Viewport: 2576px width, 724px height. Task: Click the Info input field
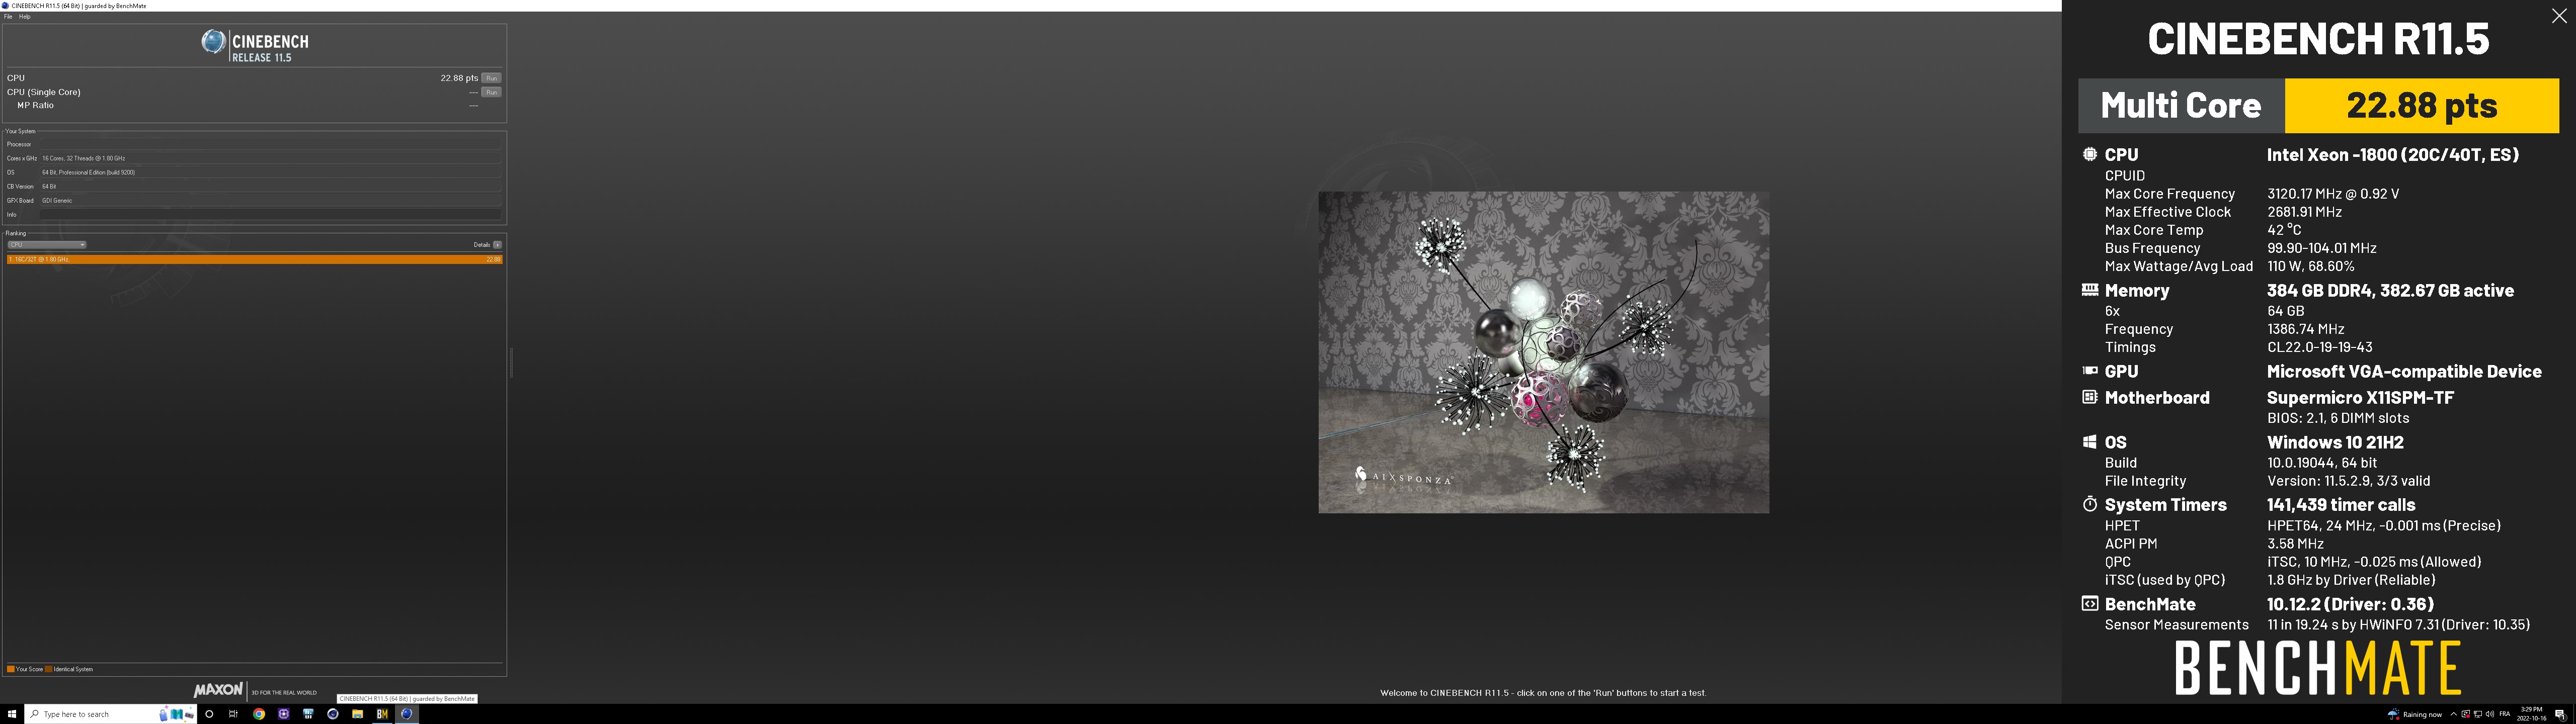click(270, 214)
